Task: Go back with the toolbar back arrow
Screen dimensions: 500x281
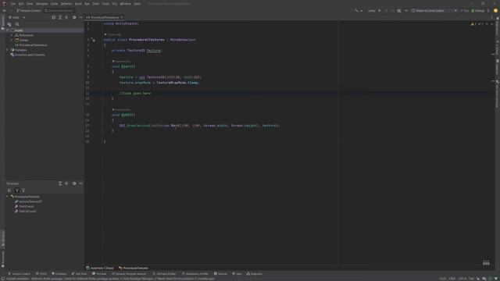Action: click(x=4, y=10)
